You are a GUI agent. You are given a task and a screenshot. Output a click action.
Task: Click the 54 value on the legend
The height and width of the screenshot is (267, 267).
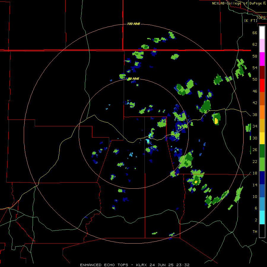255,68
